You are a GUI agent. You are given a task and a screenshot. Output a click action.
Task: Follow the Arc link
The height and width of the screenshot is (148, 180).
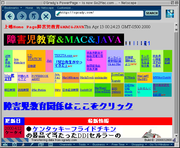tap(49, 61)
